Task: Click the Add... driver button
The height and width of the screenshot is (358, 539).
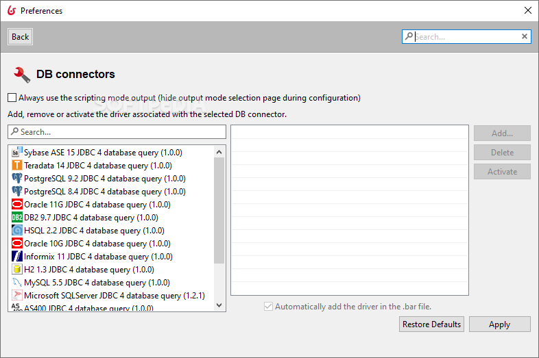Action: pyautogui.click(x=502, y=133)
